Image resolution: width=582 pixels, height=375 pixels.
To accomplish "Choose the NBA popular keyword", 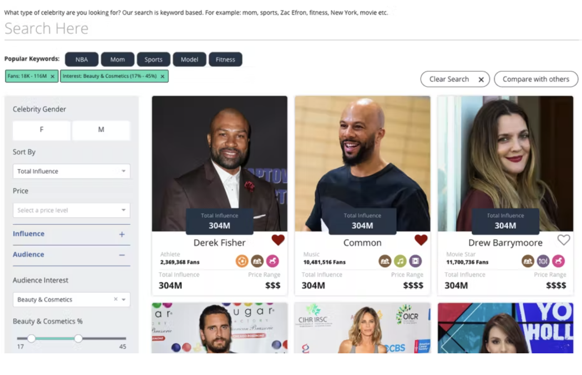I will (82, 59).
